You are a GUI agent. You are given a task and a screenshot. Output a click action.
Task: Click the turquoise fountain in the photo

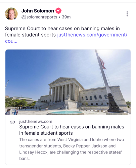(x=66, y=112)
